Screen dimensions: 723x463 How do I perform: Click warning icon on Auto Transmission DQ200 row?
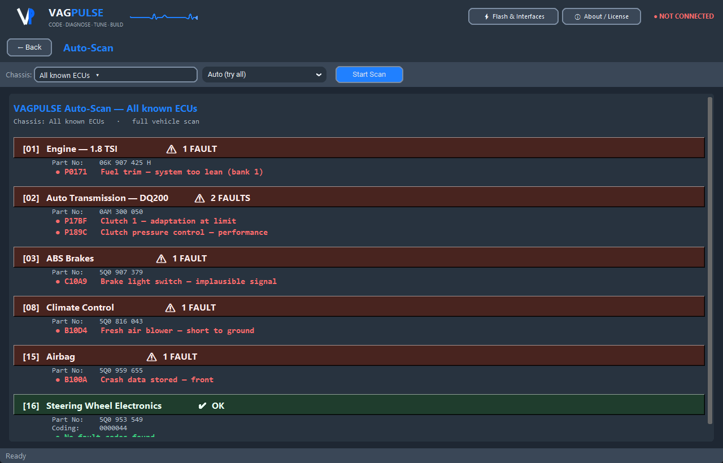click(x=200, y=198)
